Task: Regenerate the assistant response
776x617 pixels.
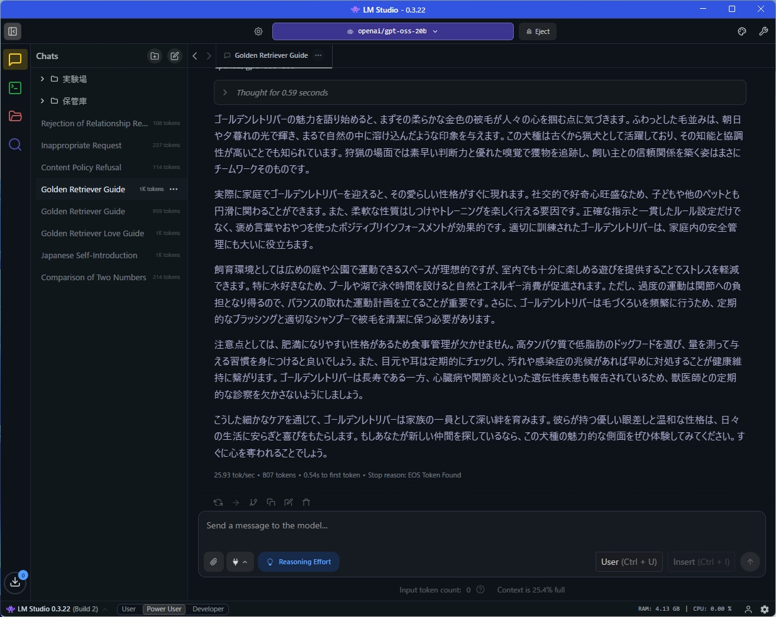Action: coord(218,502)
